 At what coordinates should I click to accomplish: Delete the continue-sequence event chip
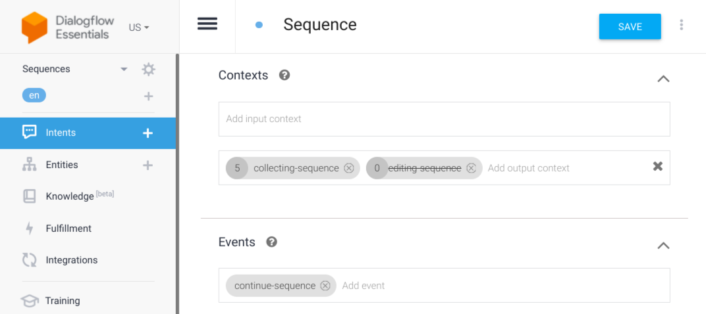click(x=325, y=286)
